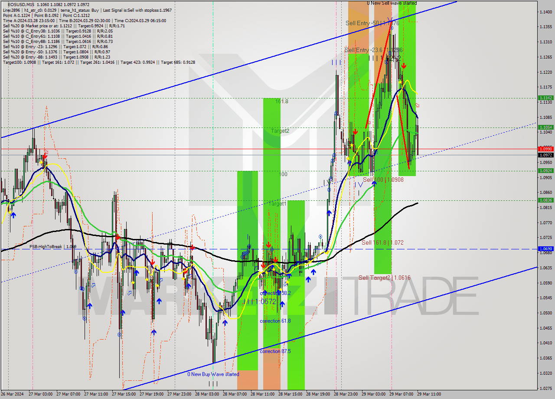Click the 'Sell 161.8 | 1.072' label
The image size is (555, 399).
(x=383, y=242)
